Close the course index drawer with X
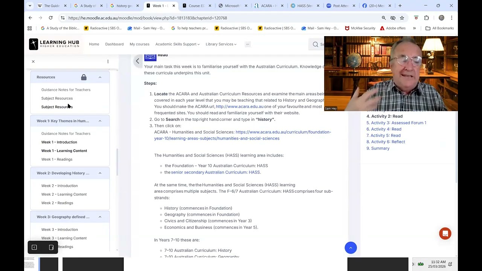This screenshot has width=482, height=271. point(33,61)
